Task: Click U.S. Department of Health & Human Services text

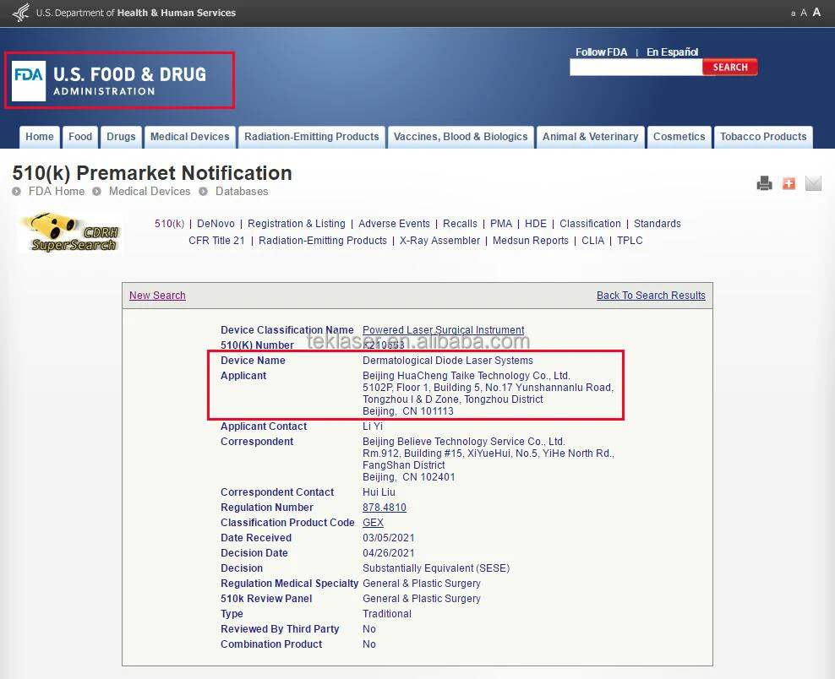Action: point(136,13)
